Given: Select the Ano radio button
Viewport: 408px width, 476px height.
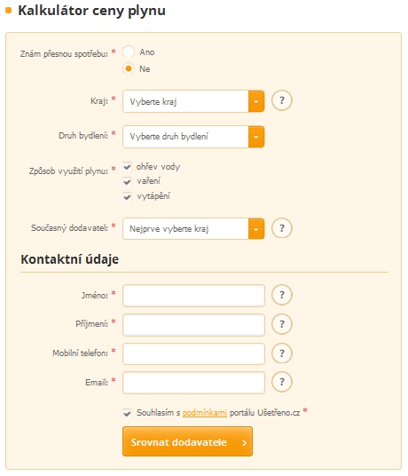Looking at the screenshot, I should pos(129,52).
